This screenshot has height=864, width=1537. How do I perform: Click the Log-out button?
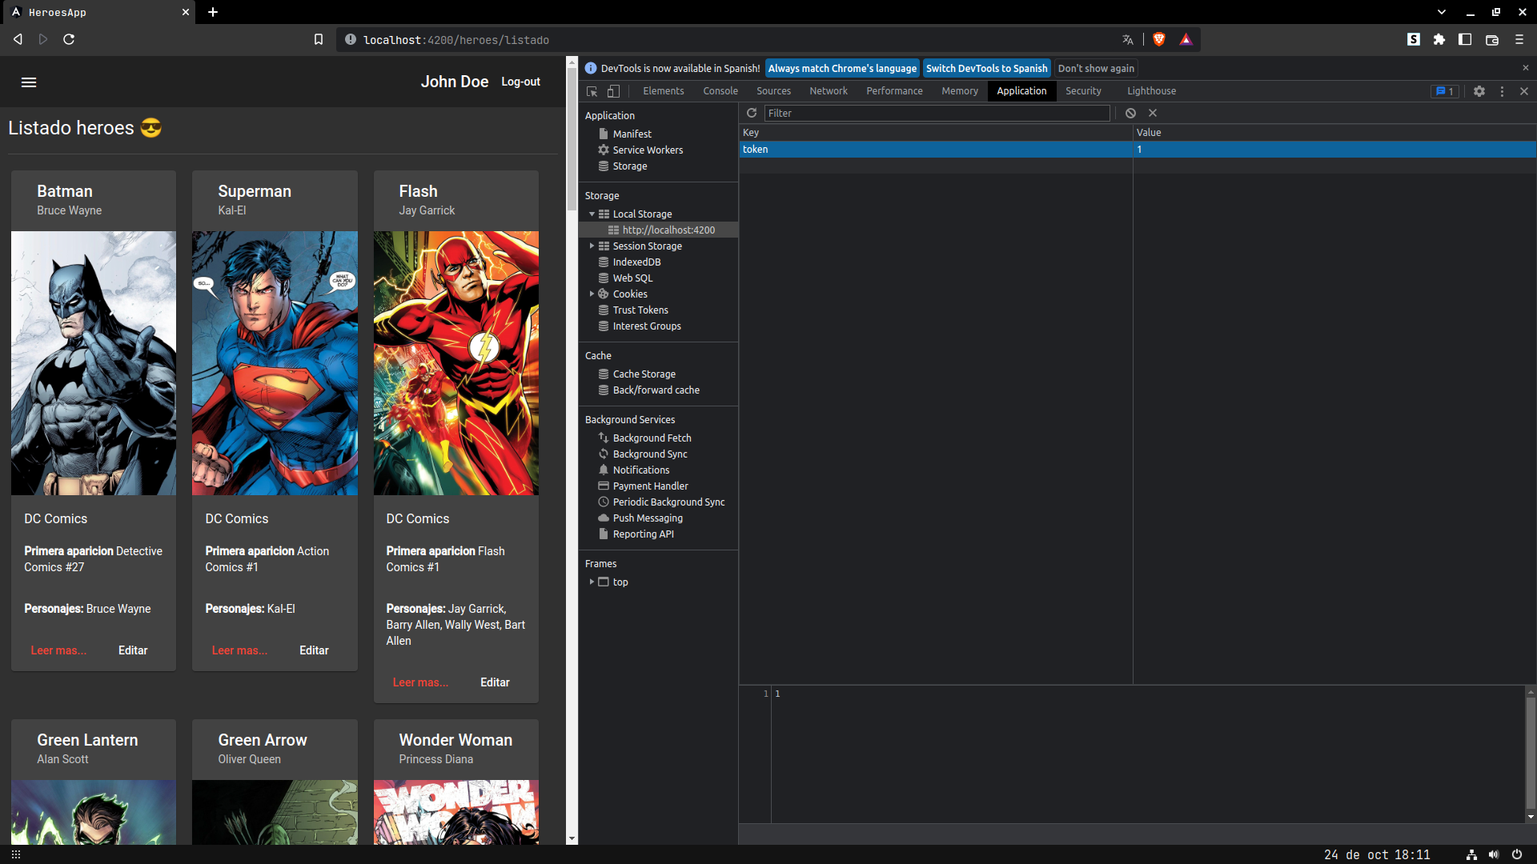click(x=520, y=82)
